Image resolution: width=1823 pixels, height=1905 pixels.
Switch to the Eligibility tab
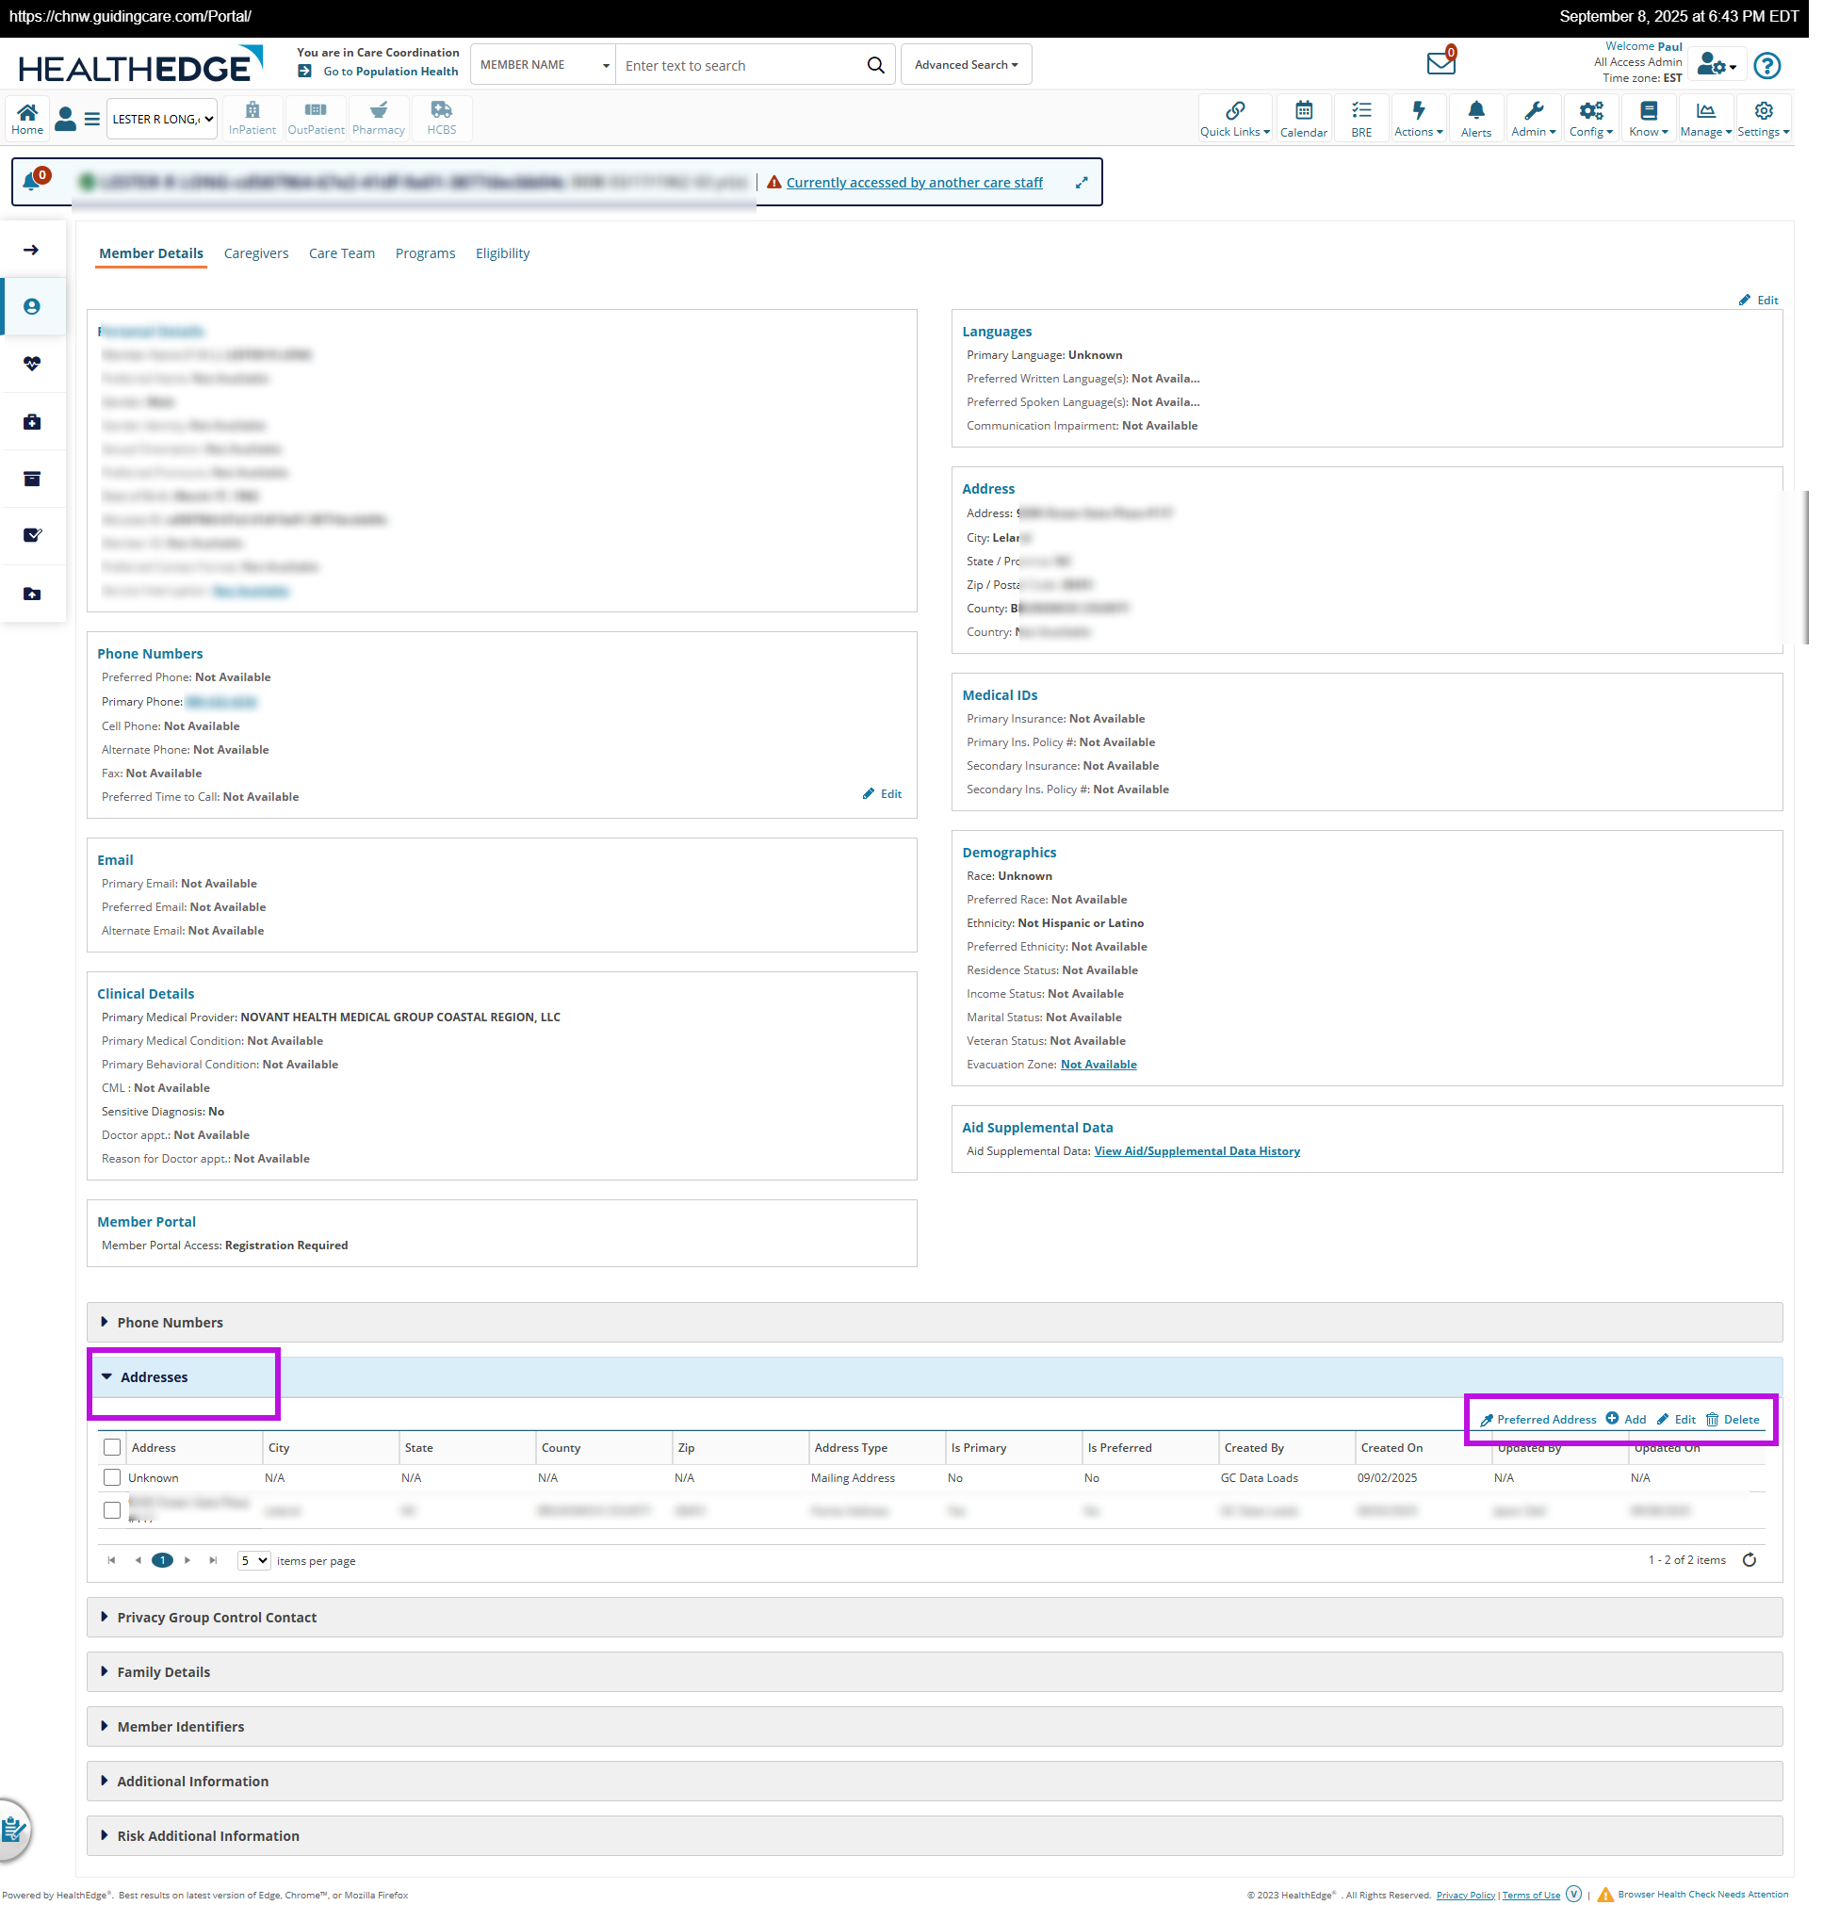[x=501, y=253]
